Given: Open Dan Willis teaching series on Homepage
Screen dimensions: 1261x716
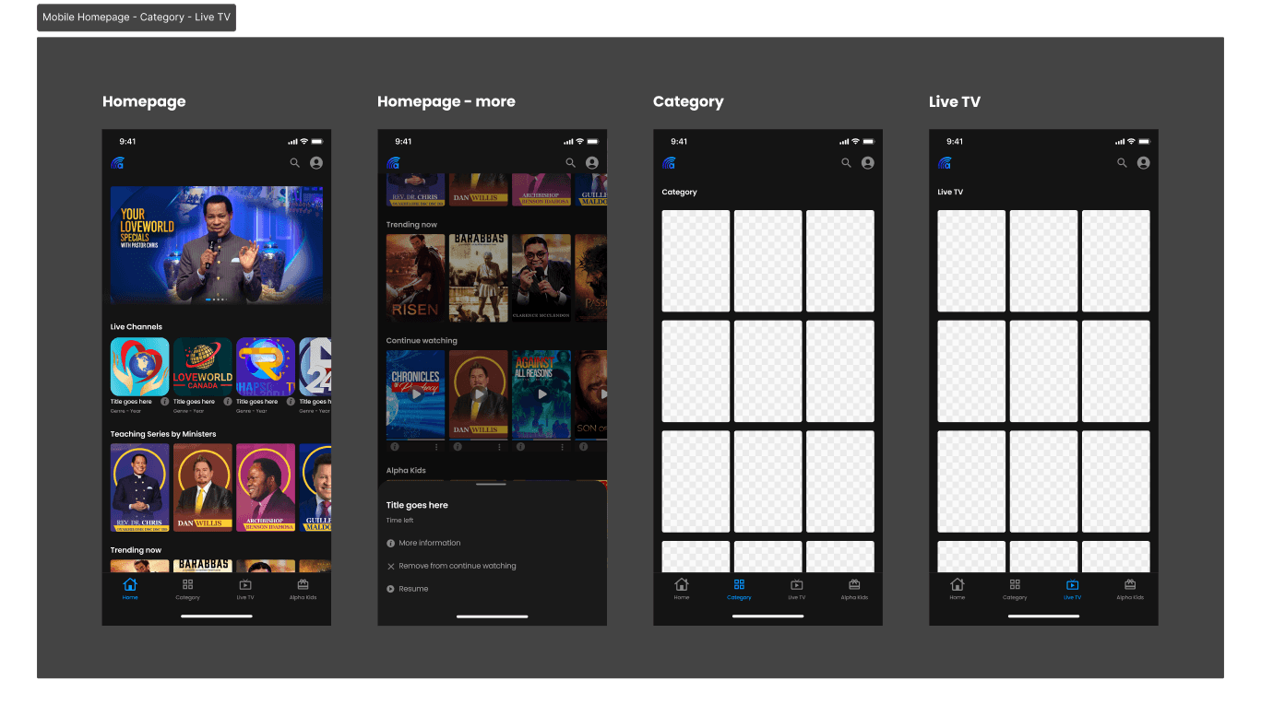Looking at the screenshot, I should coord(203,487).
